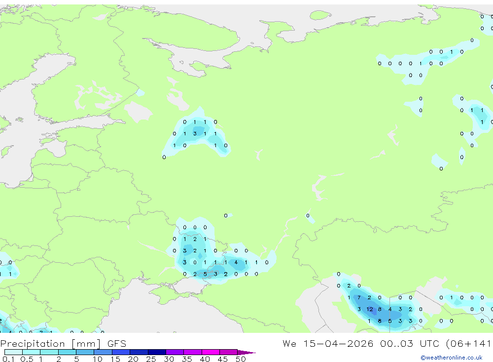Click the 0.5 legend label
The height and width of the screenshot is (362, 493).
[x=27, y=359]
